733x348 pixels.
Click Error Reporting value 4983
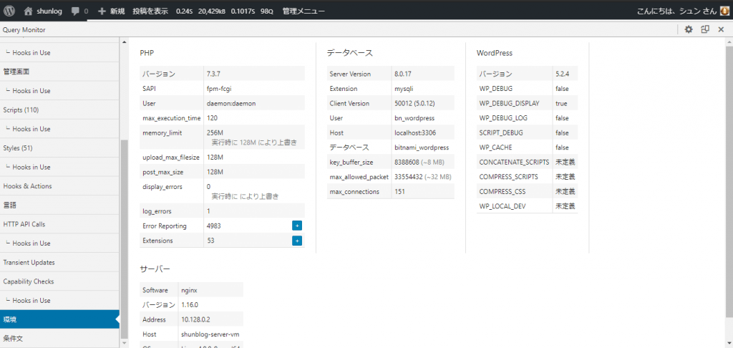[213, 226]
